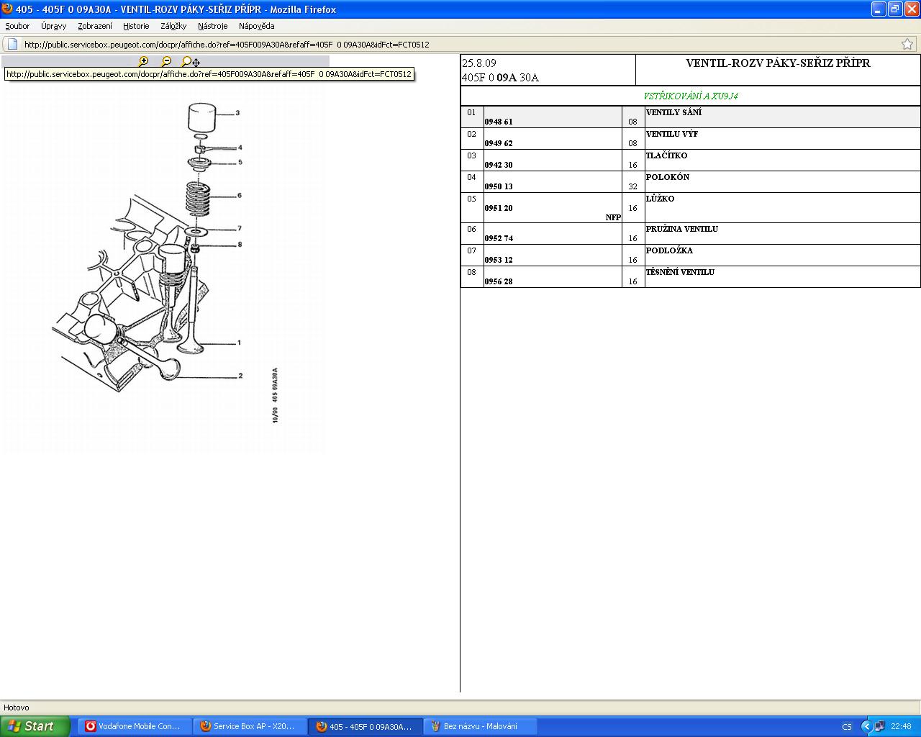Screen dimensions: 921x737
Task: Click the zoom in magnifier icon
Action: click(143, 62)
